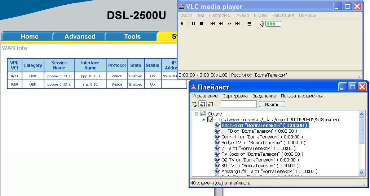
Task: Rewind with the slower playback button in VLC
Action: click(221, 24)
